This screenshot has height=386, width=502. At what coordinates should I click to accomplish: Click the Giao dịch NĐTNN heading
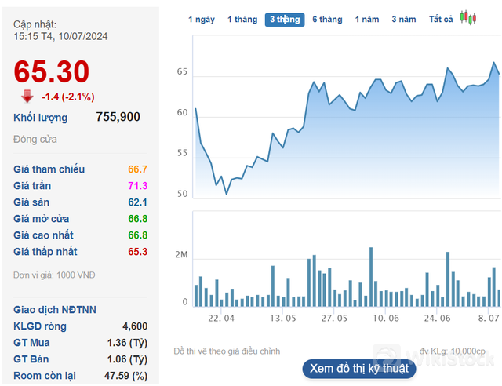(x=55, y=310)
